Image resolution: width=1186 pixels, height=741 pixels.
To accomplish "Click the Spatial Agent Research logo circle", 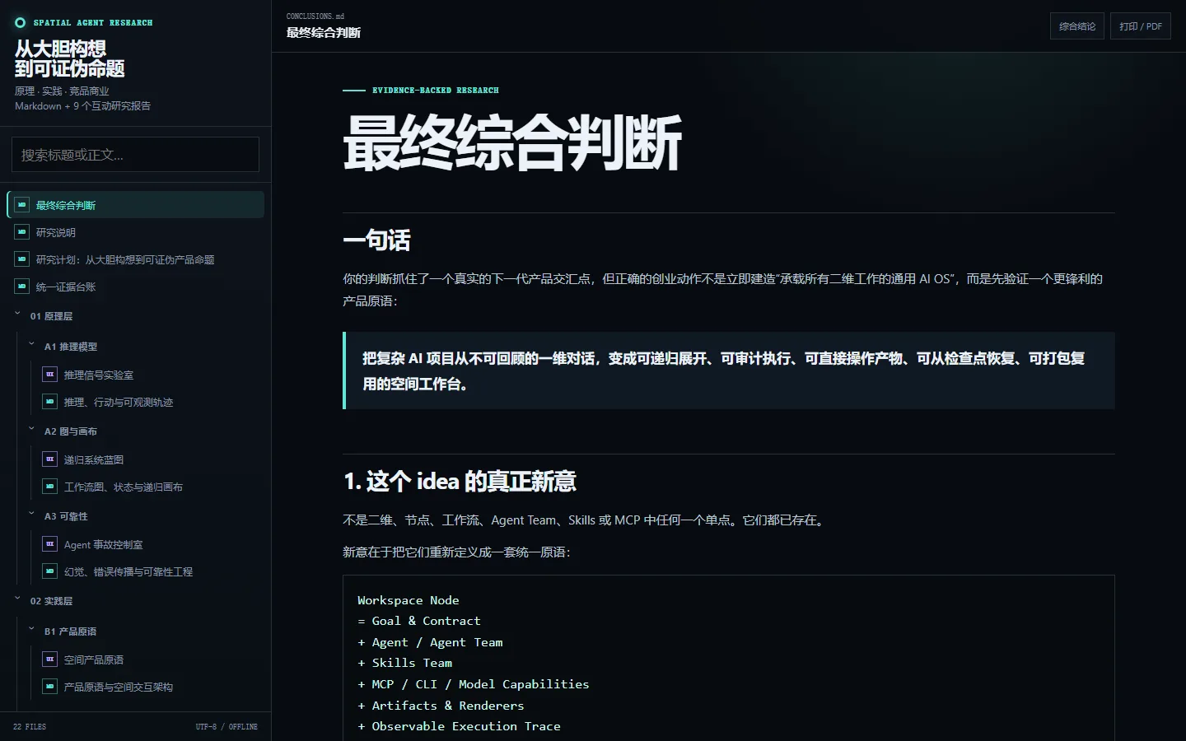I will 21,23.
